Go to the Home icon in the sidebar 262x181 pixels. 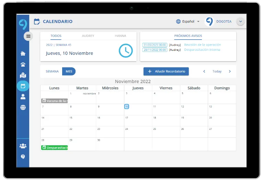point(23,54)
